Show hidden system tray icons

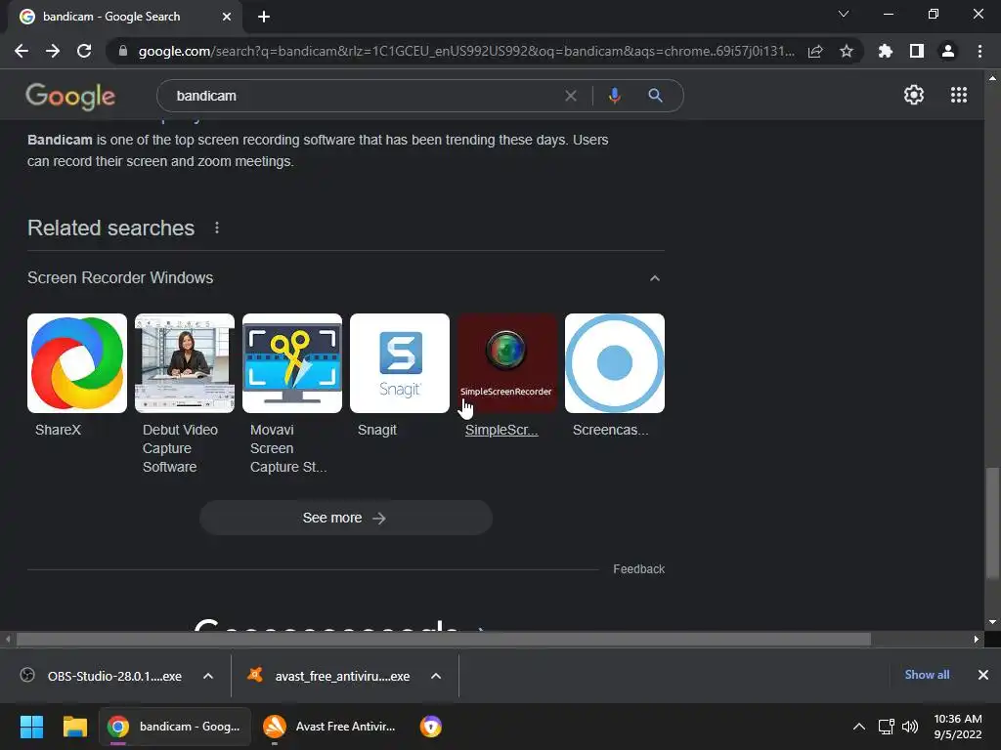[859, 727]
